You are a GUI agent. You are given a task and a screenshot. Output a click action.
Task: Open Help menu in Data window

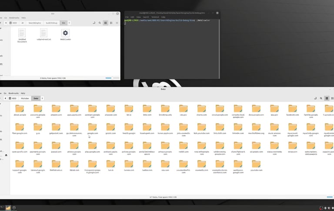coord(23,93)
